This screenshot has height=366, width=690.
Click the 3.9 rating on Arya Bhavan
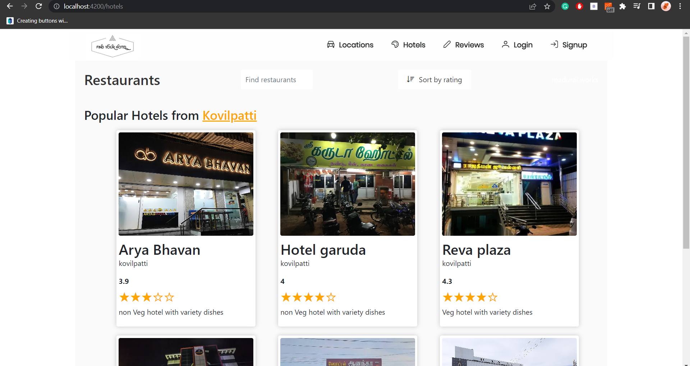(x=124, y=281)
